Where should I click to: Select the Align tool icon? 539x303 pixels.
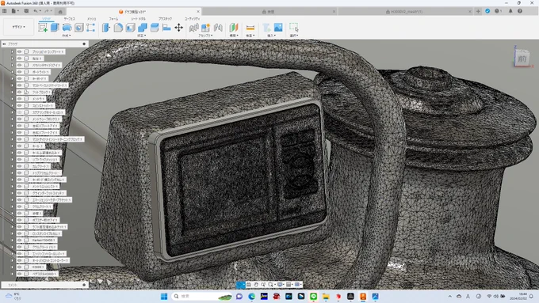coord(166,28)
